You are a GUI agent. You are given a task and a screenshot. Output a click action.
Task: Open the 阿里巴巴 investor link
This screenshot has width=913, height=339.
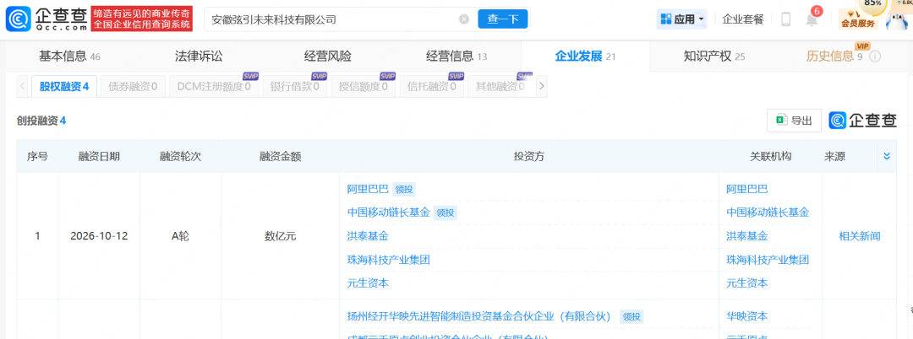[368, 189]
